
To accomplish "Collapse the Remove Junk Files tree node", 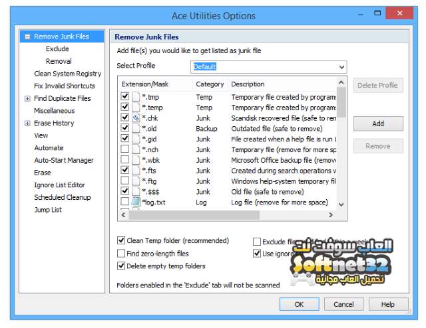I will pyautogui.click(x=27, y=37).
